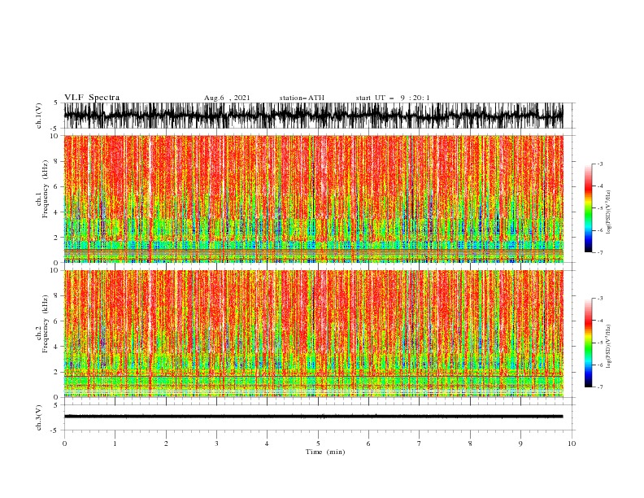Screen dimensions: 644x498
Task: Click inside the ch.1 voltage waveform panel
Action: [313, 116]
